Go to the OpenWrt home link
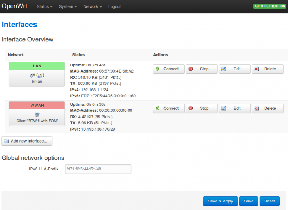 [x=14, y=6]
